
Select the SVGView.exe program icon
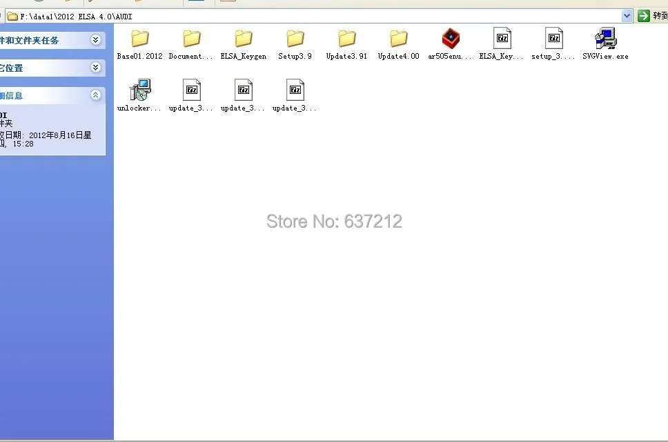(605, 39)
